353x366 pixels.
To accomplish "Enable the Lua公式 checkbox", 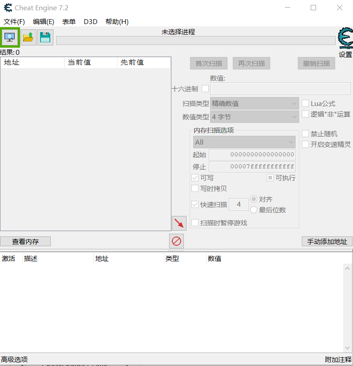I will [x=305, y=103].
